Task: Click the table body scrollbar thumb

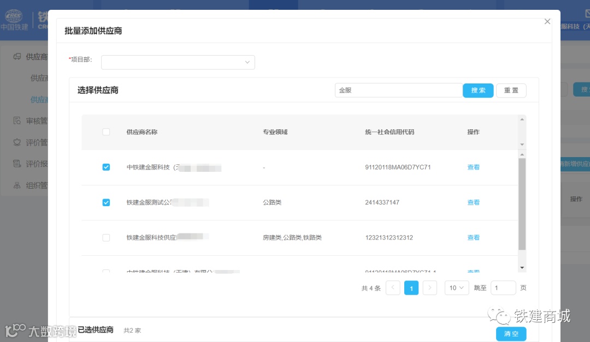Action: [x=522, y=204]
